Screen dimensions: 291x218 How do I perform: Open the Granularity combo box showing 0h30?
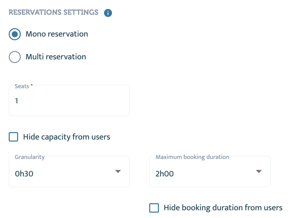[69, 172]
